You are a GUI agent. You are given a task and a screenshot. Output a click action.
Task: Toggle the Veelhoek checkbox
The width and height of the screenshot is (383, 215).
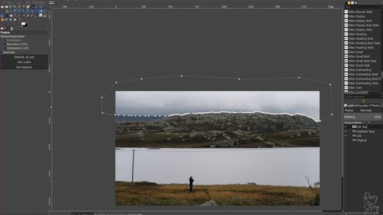click(x=8, y=52)
